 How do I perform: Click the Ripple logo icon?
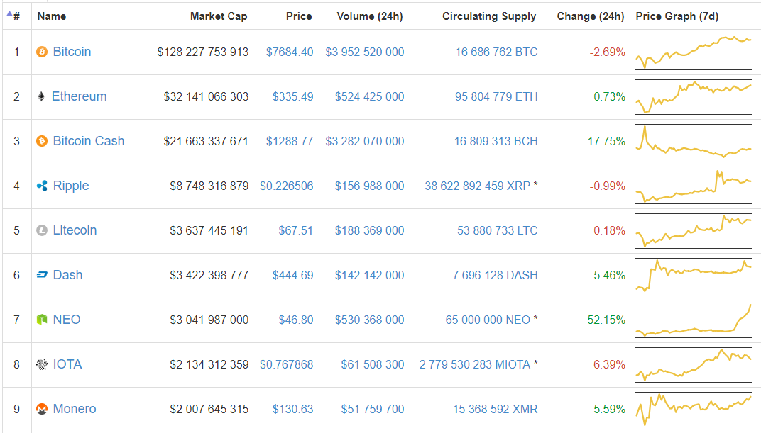click(x=42, y=186)
